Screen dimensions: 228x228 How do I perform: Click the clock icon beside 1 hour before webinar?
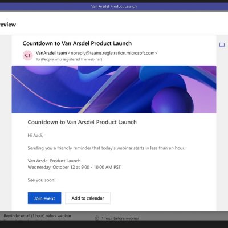coord(97,218)
